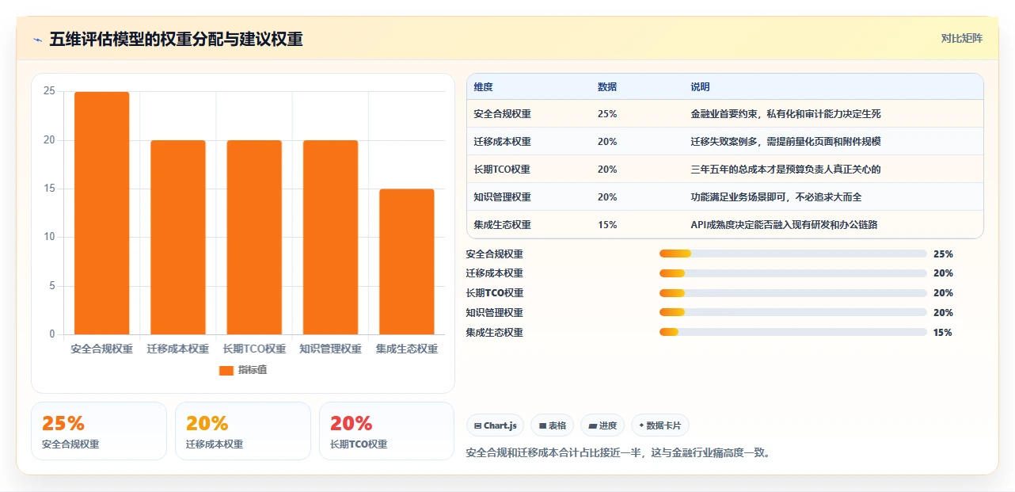This screenshot has width=1015, height=492.
Task: Select the Chart.js tag chip
Action: click(495, 425)
